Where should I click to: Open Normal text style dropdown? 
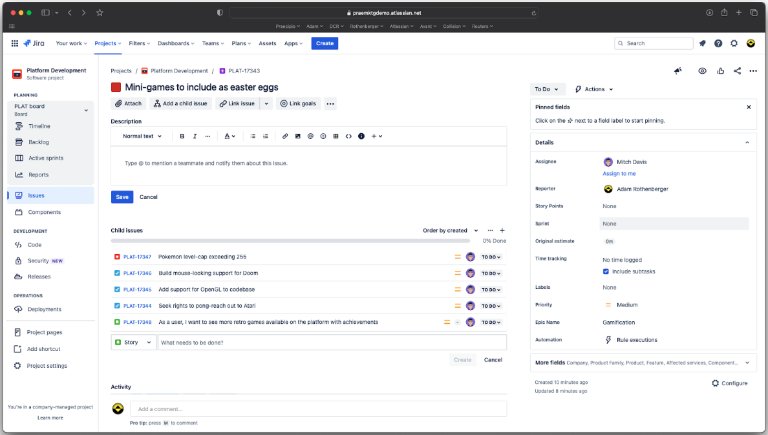142,136
